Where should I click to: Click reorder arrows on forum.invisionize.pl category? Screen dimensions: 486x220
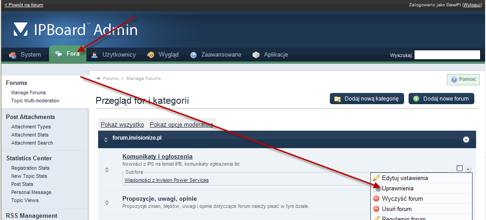click(106, 140)
